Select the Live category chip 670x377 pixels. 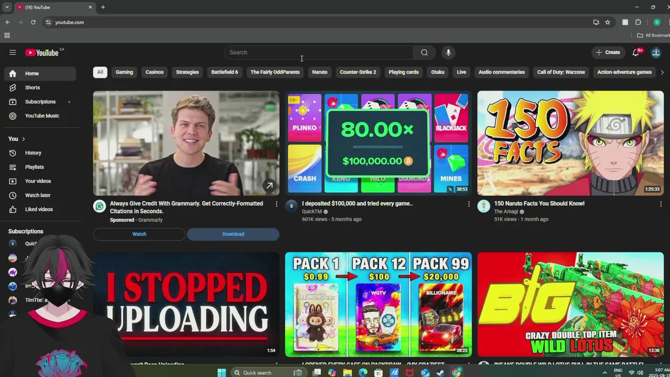pyautogui.click(x=461, y=72)
